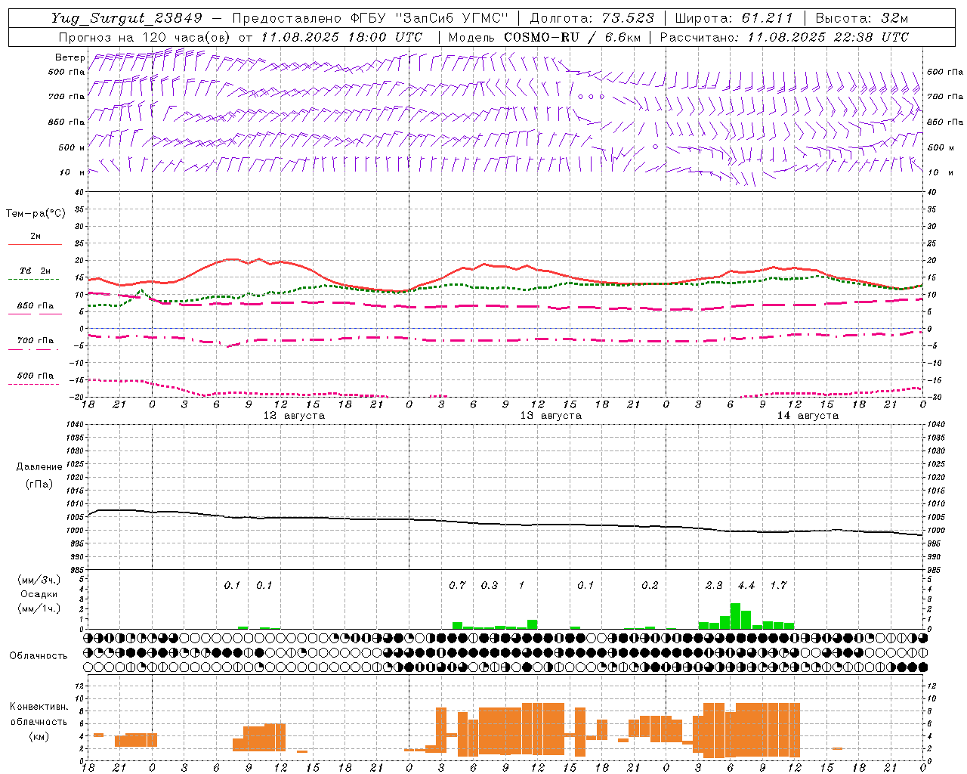
Task: Click the computed time 11.08.2025 22:38 UTC
Action: click(828, 37)
